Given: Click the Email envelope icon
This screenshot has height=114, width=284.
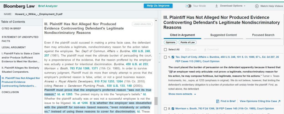Looking at the screenshot, I should [x=187, y=50].
